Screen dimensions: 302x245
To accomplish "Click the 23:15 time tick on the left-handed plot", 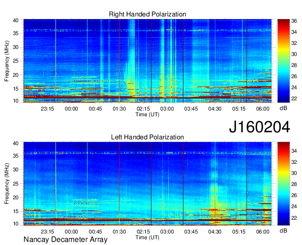I will coord(48,232).
